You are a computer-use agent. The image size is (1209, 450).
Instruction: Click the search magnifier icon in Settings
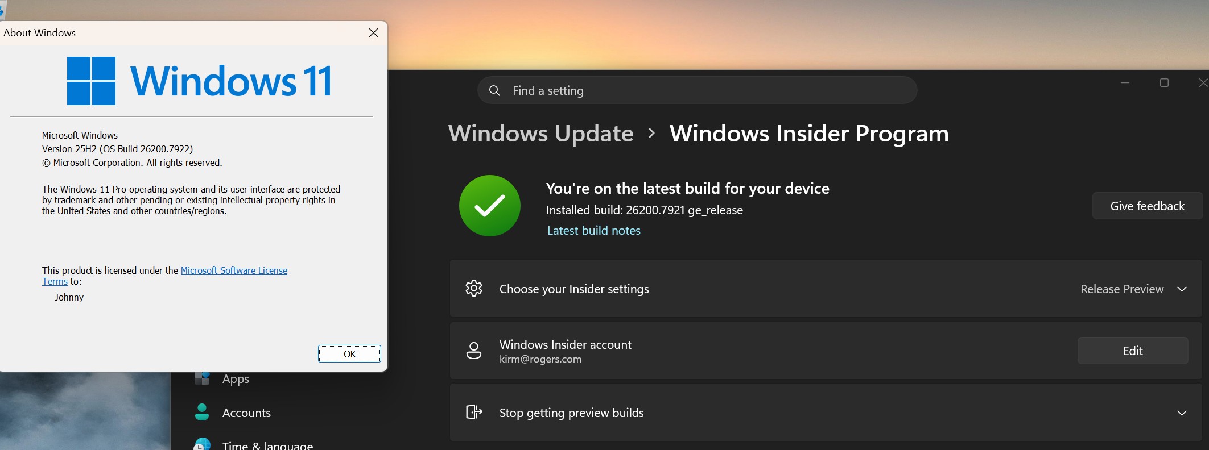coord(494,91)
